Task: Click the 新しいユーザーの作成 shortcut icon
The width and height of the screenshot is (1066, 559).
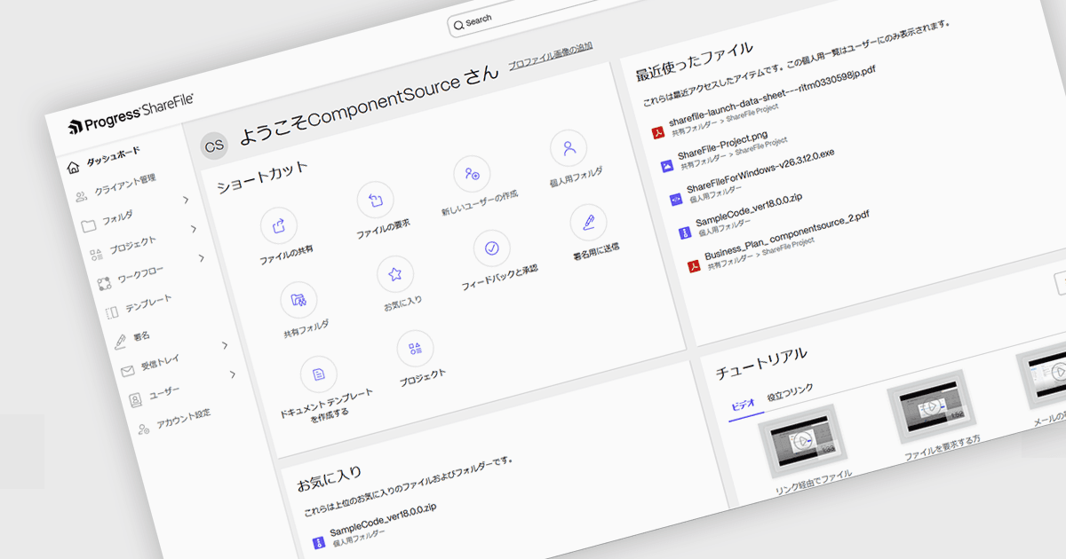Action: tap(472, 174)
